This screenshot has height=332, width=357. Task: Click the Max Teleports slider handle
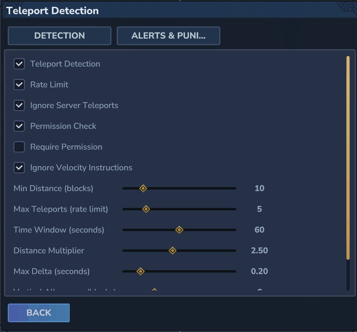[x=146, y=209]
